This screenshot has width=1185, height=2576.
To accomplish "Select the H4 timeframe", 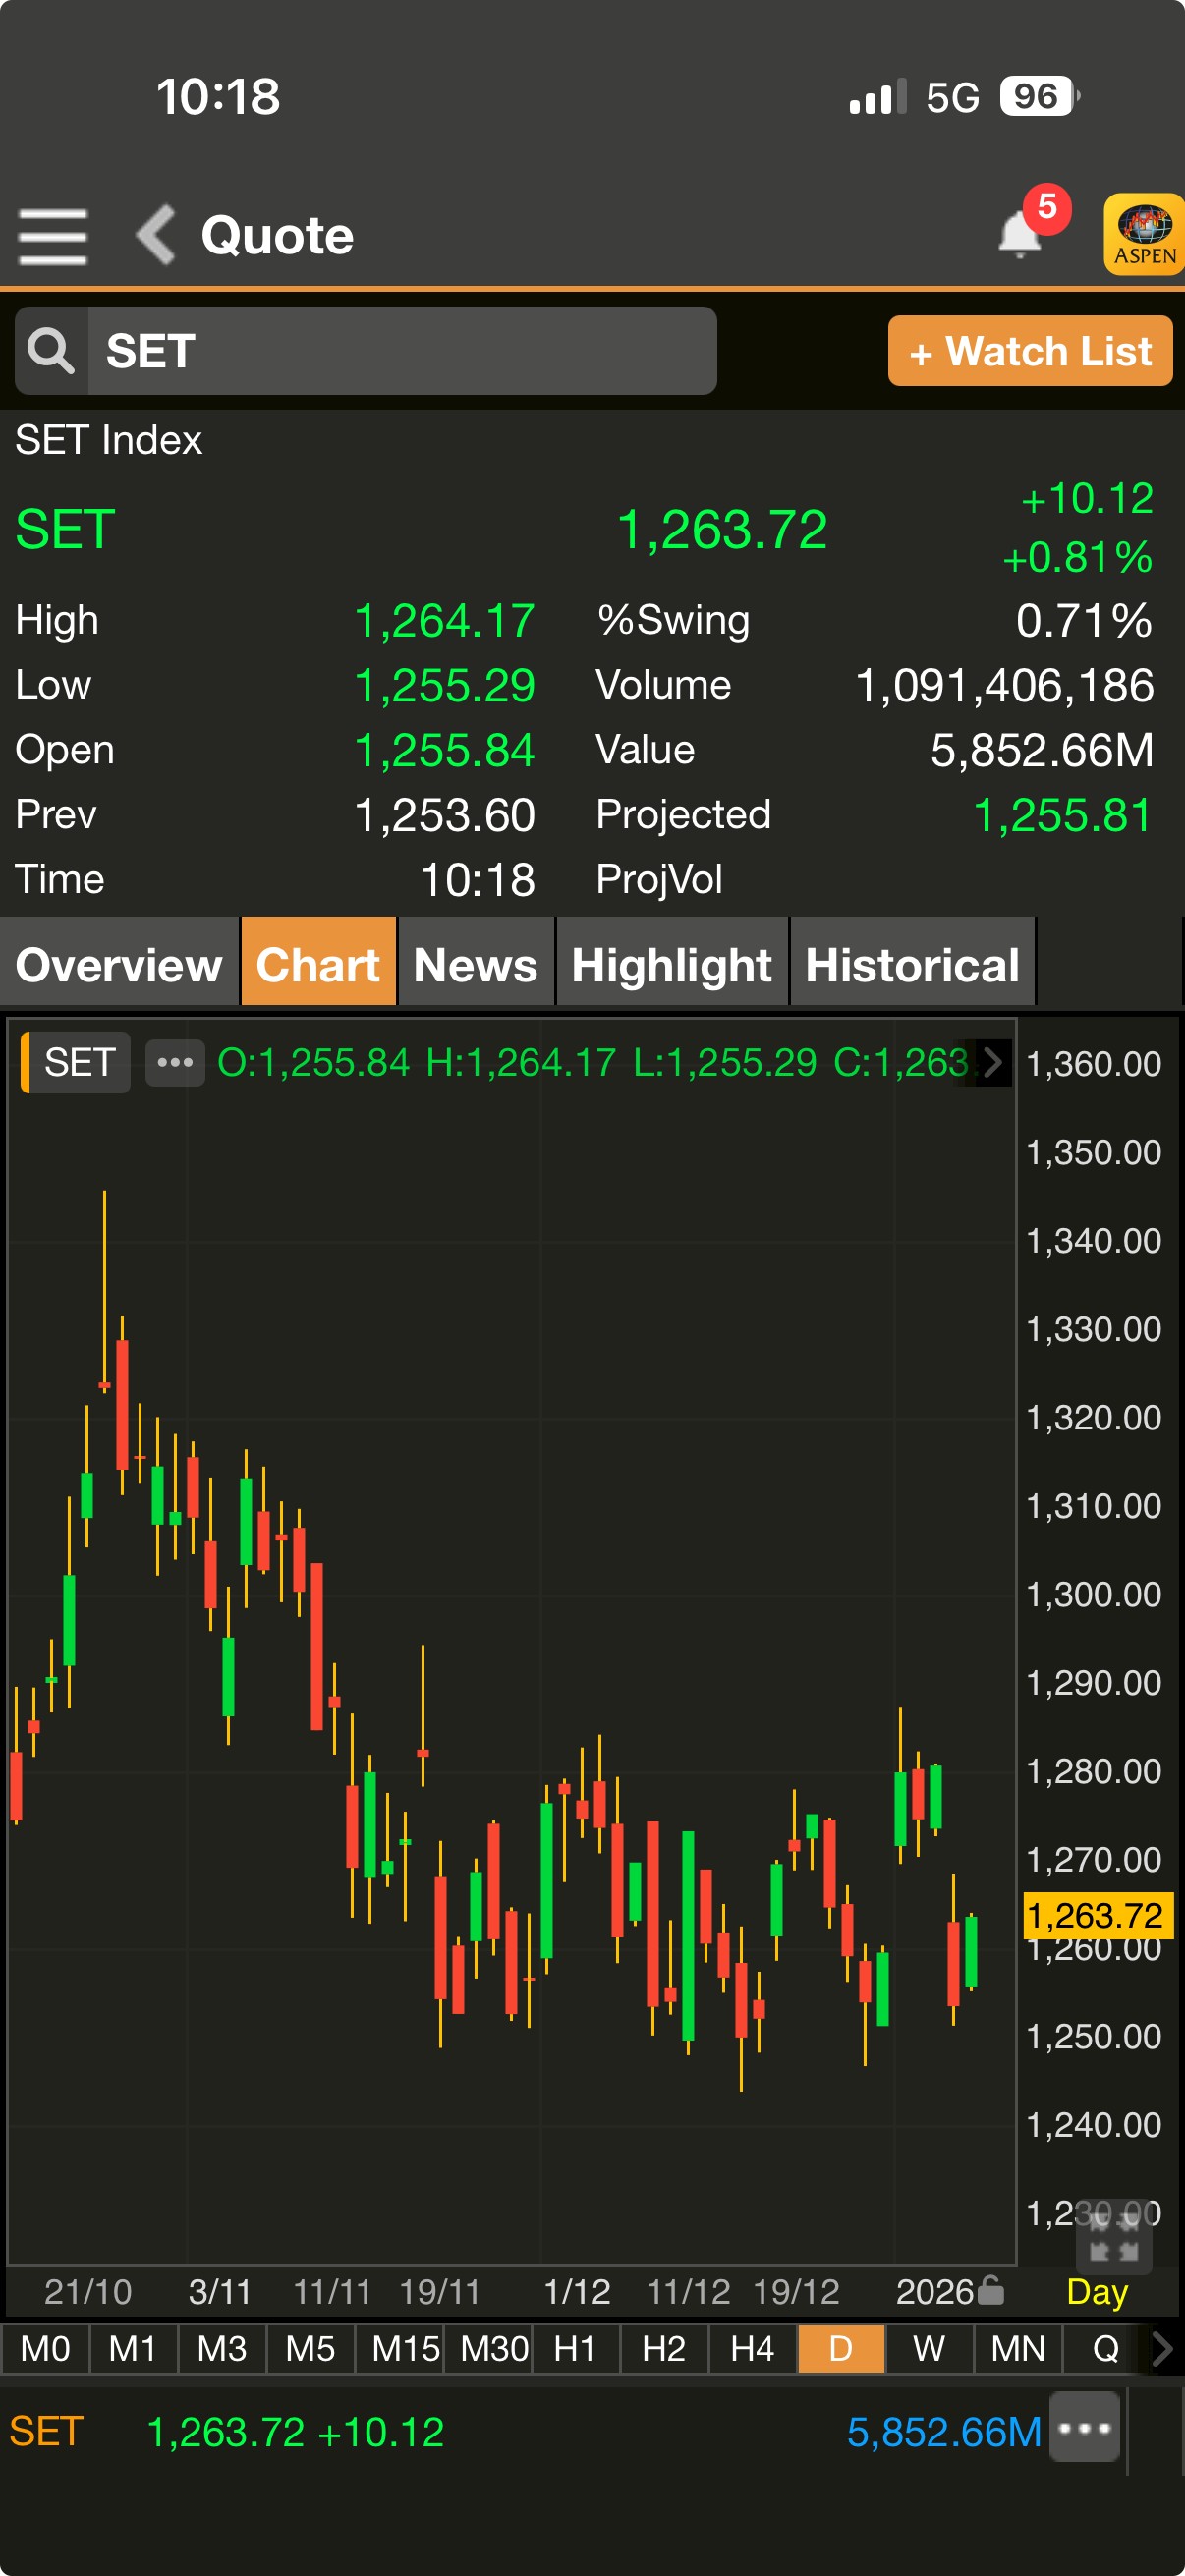I will point(752,2348).
